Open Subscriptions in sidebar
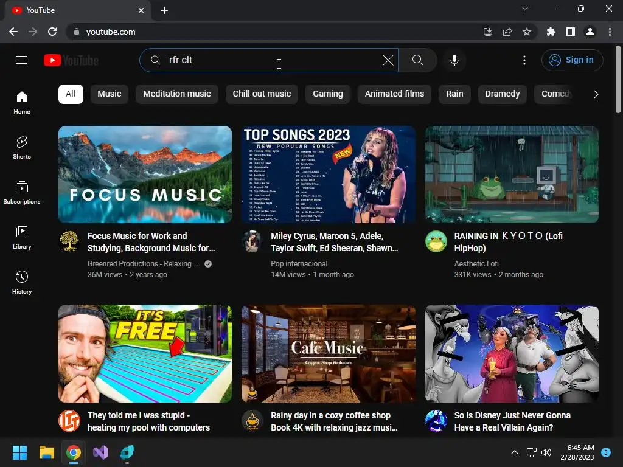Viewport: 623px width, 467px height. (x=22, y=193)
